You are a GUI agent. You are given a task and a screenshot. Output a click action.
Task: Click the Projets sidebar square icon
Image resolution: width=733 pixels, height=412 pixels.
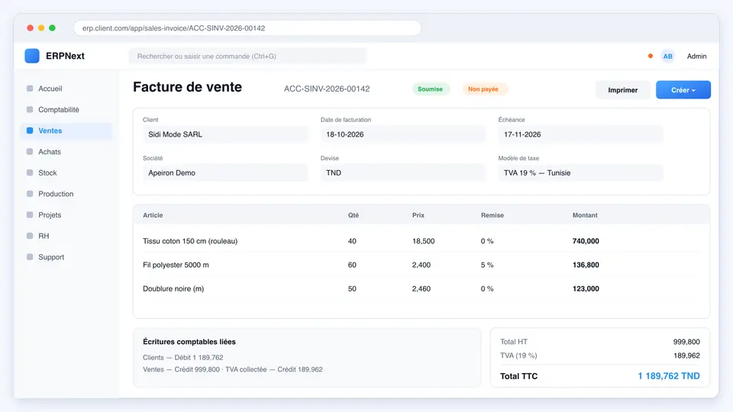pyautogui.click(x=30, y=214)
